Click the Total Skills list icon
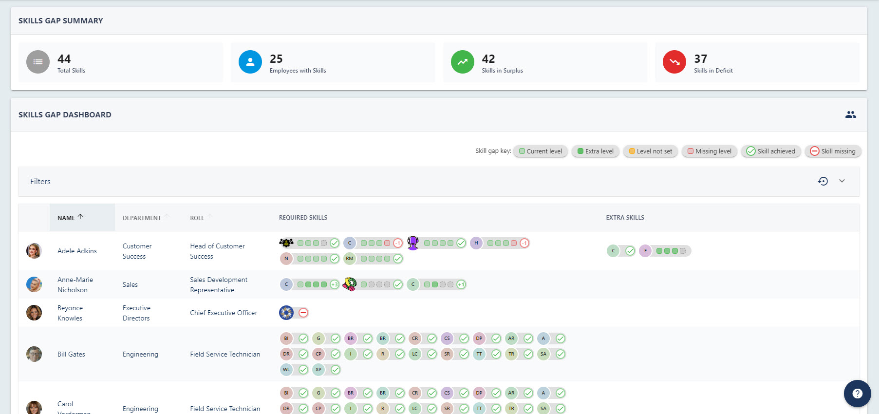This screenshot has width=879, height=414. coord(38,62)
